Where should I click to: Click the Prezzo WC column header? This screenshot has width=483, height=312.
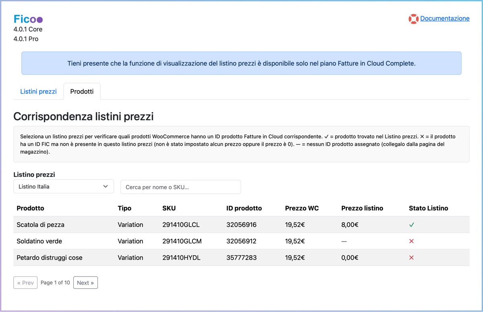pos(301,208)
